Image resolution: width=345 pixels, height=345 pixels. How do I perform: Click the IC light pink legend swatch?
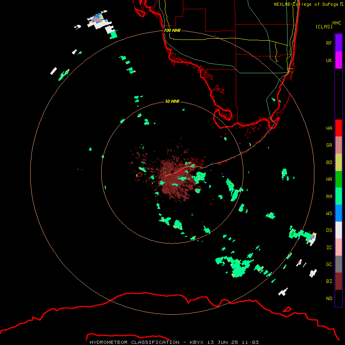(x=338, y=247)
